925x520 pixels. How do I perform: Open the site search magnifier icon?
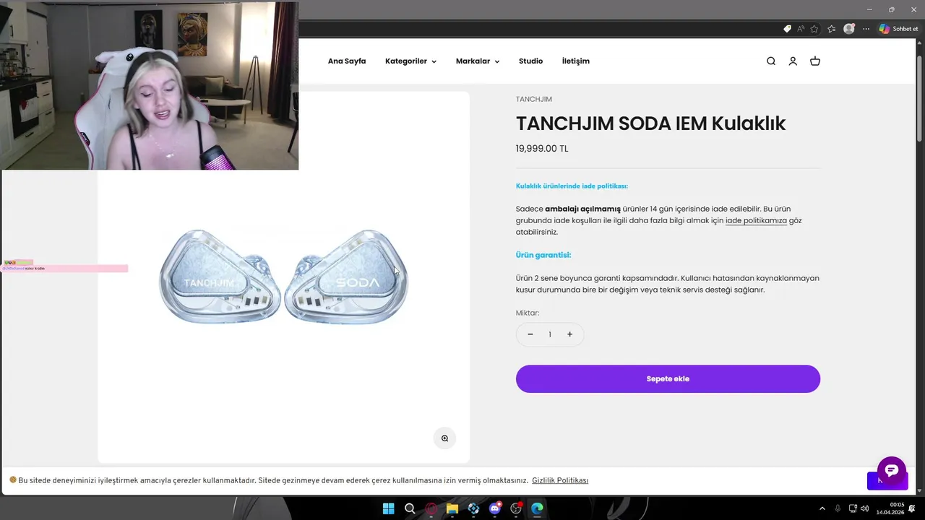771,61
